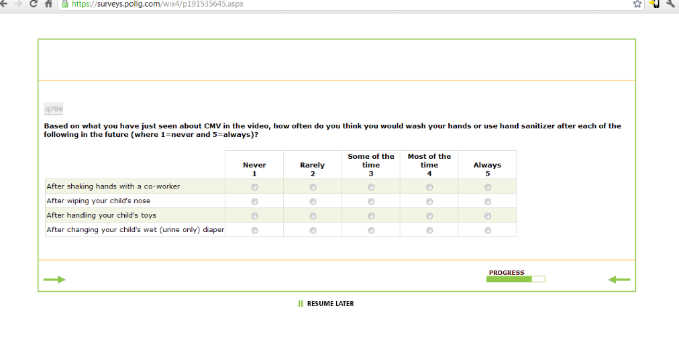This screenshot has width=679, height=338.
Task: Click the q786 question tag
Action: pyautogui.click(x=54, y=109)
